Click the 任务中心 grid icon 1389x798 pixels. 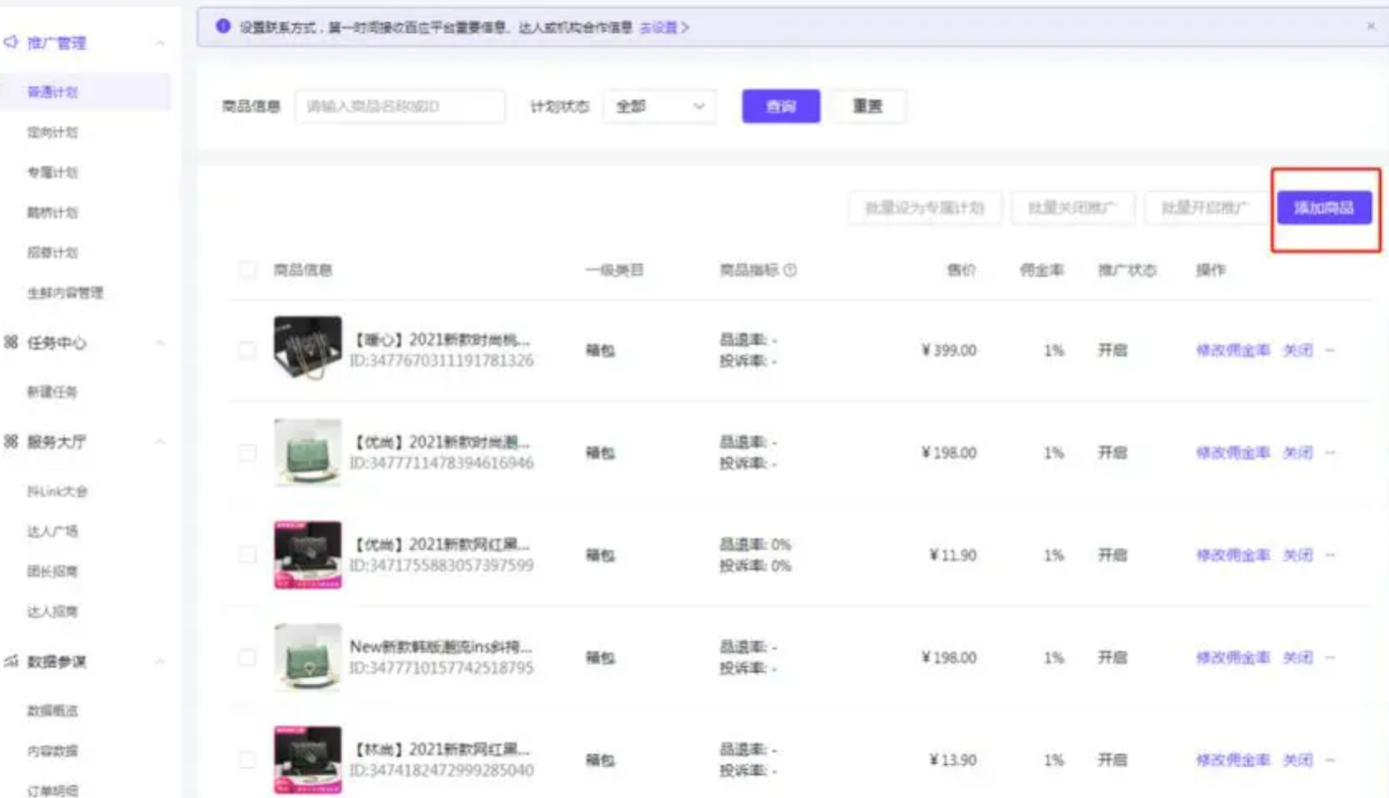(11, 343)
